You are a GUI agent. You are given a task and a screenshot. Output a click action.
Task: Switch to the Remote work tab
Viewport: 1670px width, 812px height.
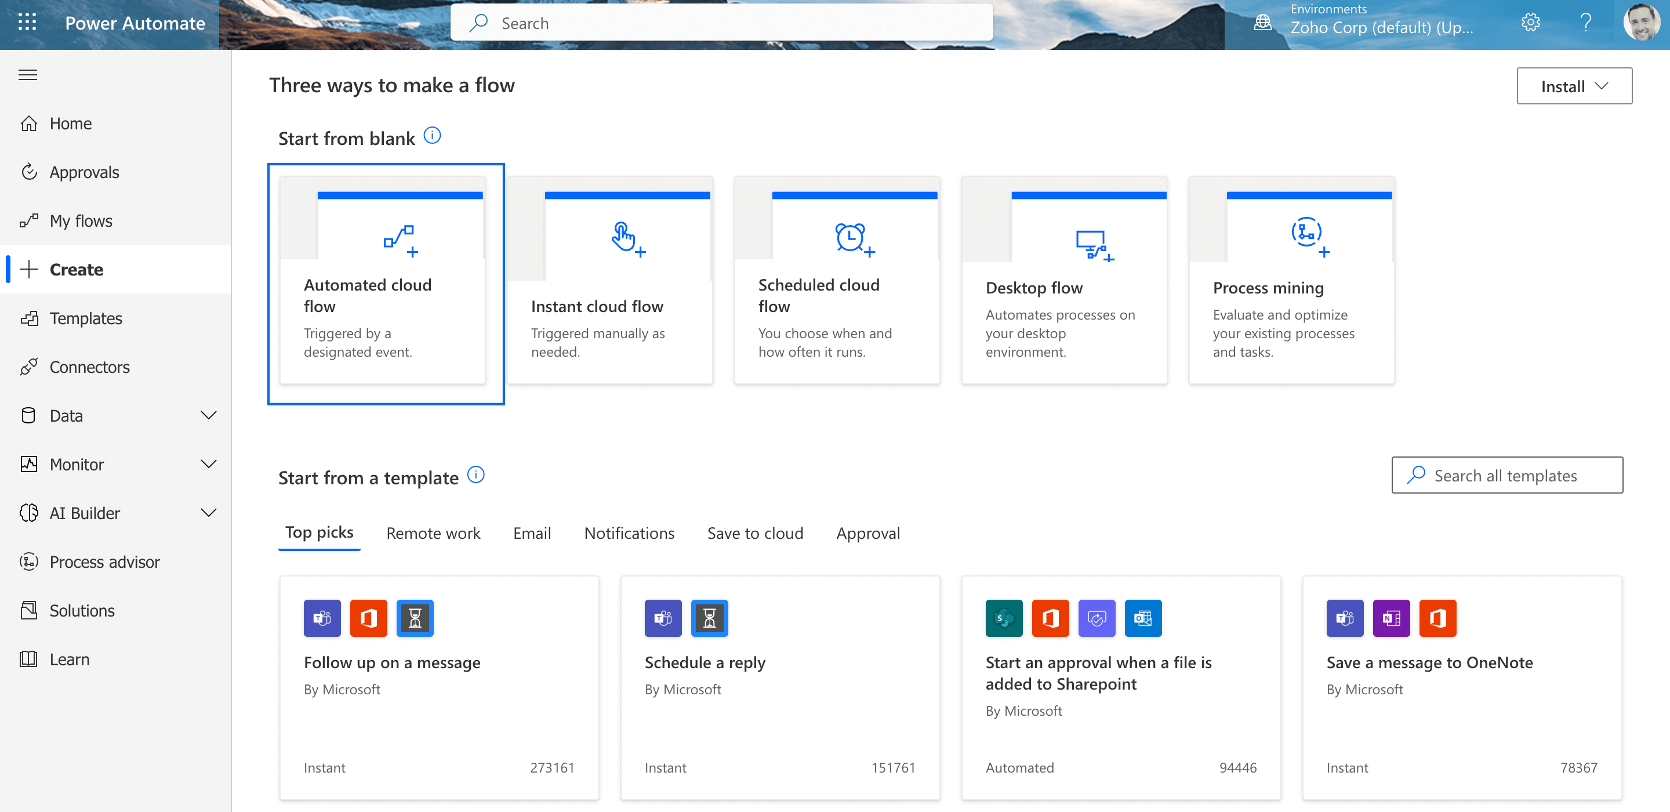pyautogui.click(x=434, y=533)
